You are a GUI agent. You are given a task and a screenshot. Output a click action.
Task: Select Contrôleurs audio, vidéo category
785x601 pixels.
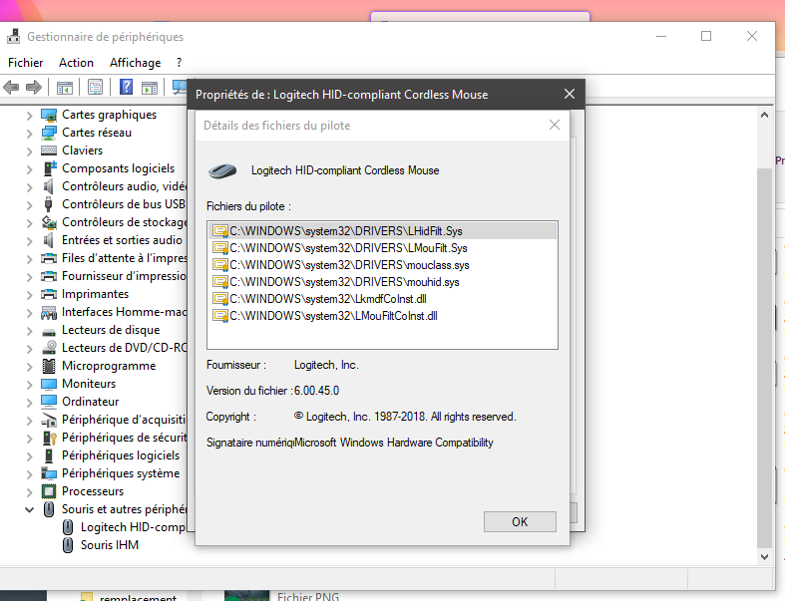(124, 186)
